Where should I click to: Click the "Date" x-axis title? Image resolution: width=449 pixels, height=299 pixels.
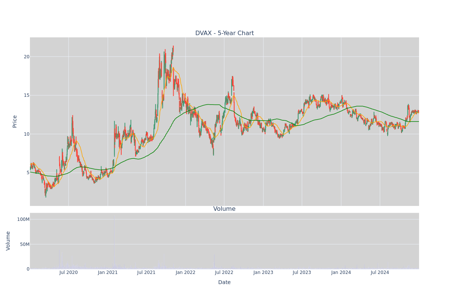224,283
